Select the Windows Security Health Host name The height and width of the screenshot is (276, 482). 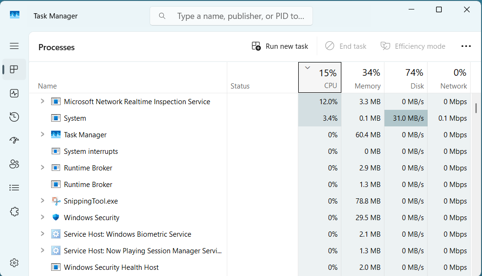(x=111, y=267)
